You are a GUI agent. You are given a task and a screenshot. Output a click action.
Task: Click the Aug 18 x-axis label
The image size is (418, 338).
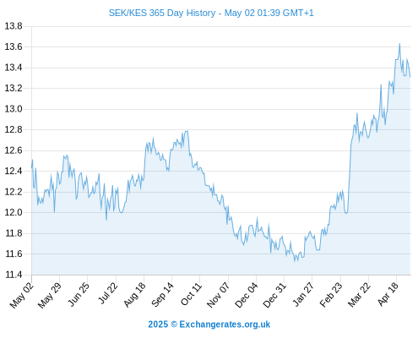point(135,295)
